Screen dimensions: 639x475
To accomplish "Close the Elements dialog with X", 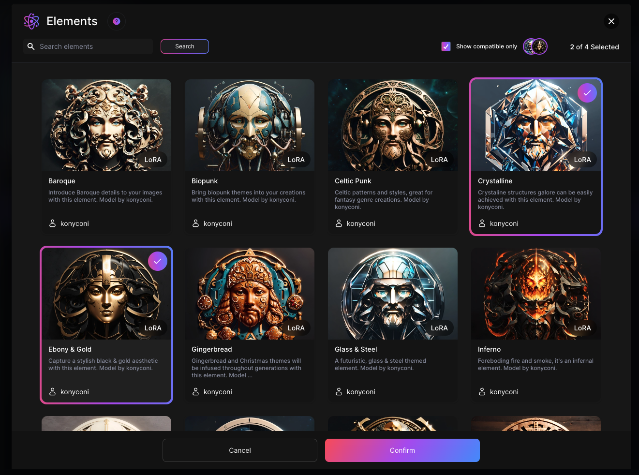I will click(611, 21).
